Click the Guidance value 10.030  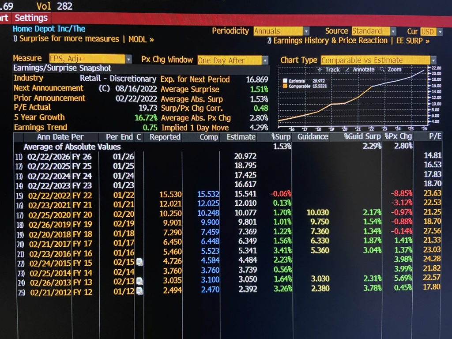[x=318, y=212]
